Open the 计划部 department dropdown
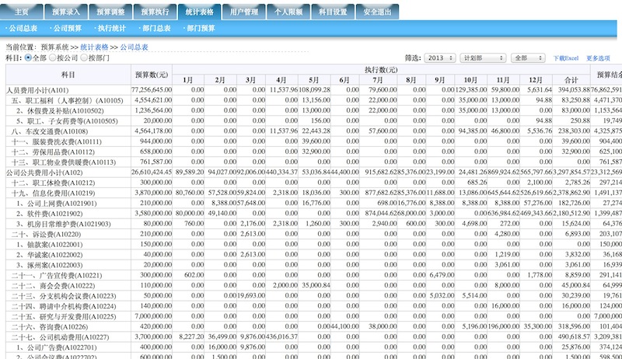The image size is (622, 359). [483, 58]
